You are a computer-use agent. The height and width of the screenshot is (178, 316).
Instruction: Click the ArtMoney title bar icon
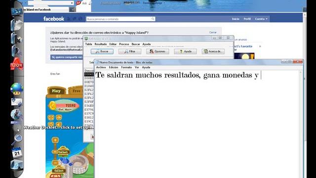[x=86, y=39]
